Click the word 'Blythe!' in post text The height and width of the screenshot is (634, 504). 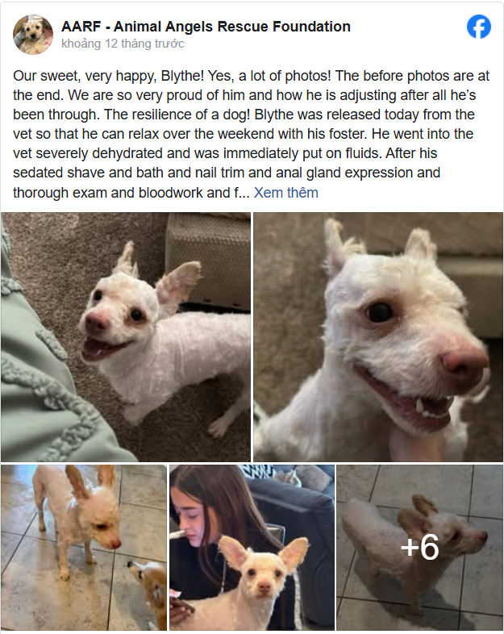click(183, 76)
